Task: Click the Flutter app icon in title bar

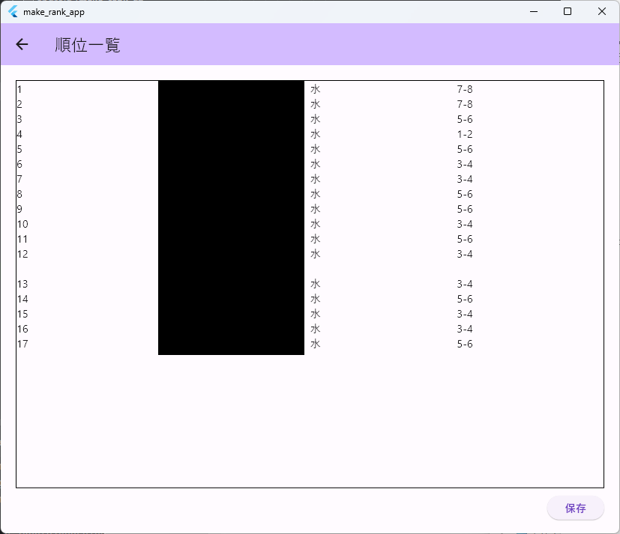Action: 13,12
